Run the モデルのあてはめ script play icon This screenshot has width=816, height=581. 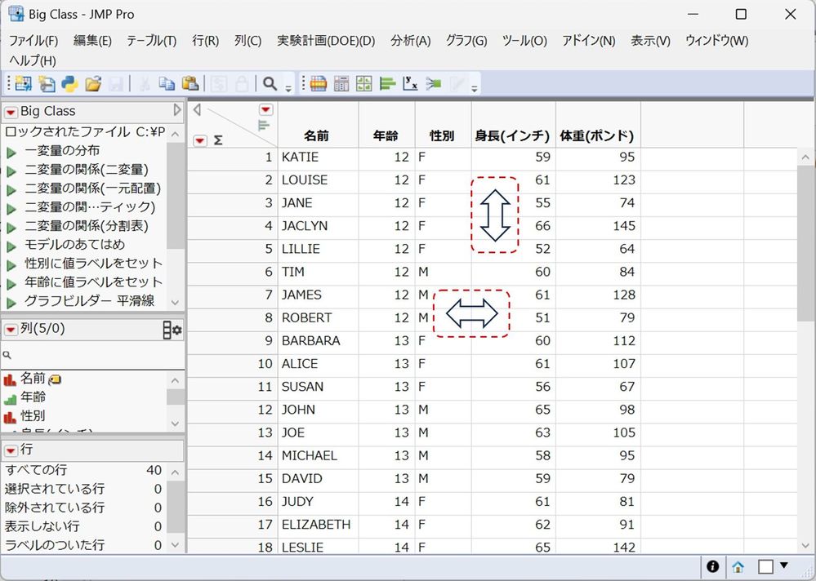click(11, 246)
